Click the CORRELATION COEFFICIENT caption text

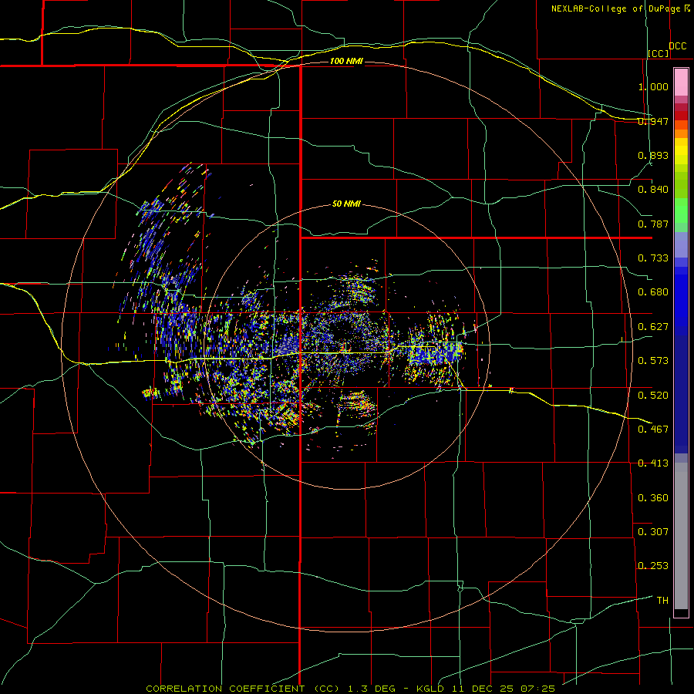[225, 689]
